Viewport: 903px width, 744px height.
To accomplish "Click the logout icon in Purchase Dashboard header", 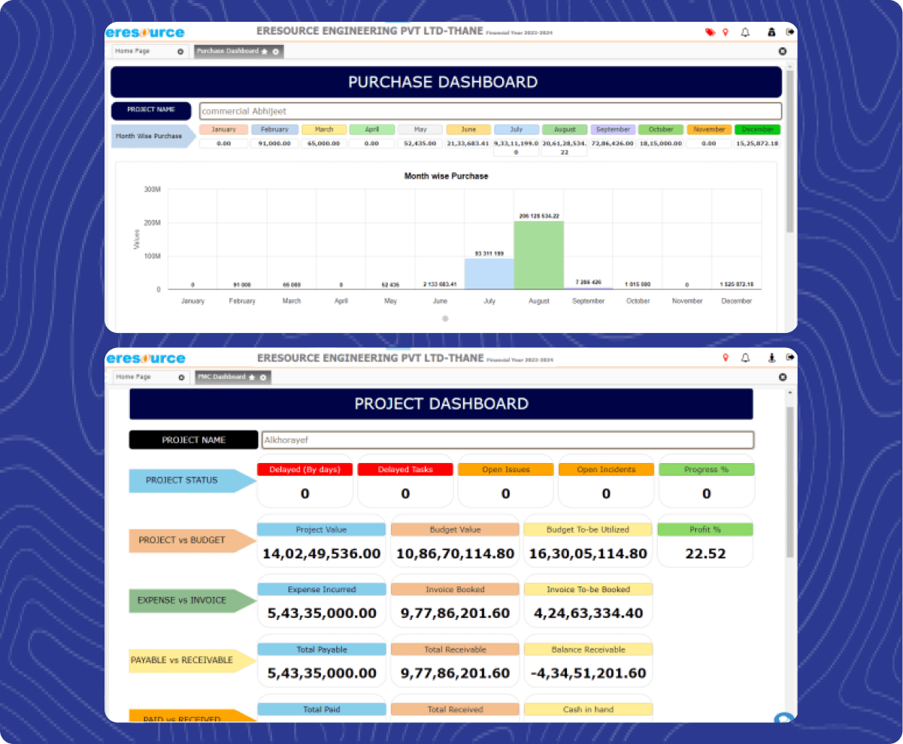I will point(789,32).
